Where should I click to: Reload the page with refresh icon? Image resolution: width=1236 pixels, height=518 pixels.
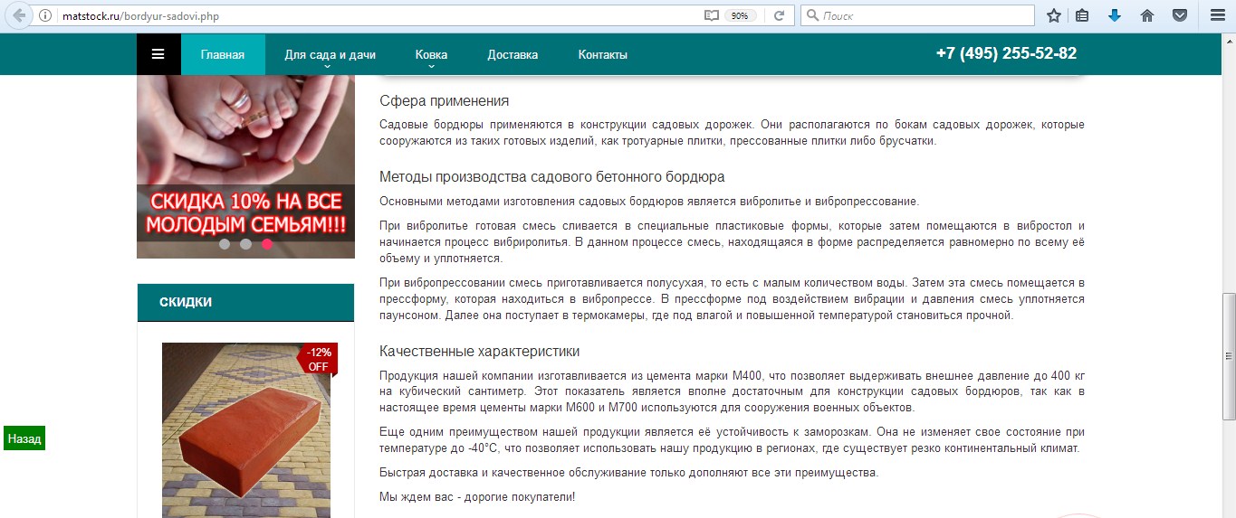click(778, 15)
